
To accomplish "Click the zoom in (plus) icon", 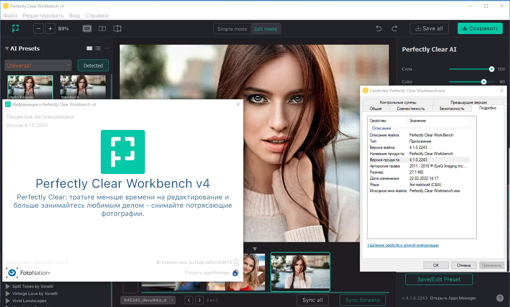I will tap(50, 28).
